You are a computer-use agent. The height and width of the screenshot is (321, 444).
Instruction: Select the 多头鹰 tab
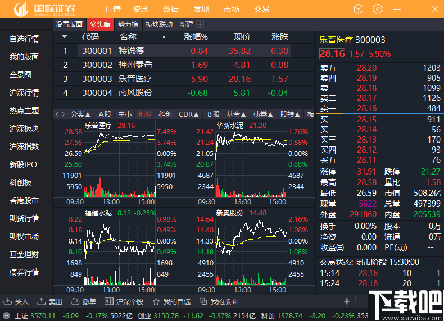100,25
